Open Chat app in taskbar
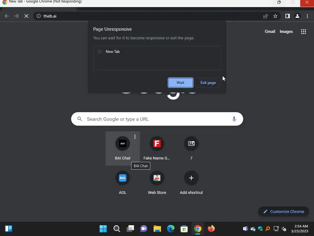The image size is (314, 236). pyautogui.click(x=144, y=229)
